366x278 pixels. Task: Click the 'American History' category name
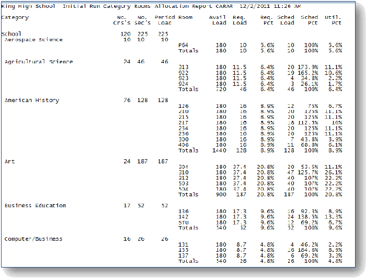(x=32, y=101)
